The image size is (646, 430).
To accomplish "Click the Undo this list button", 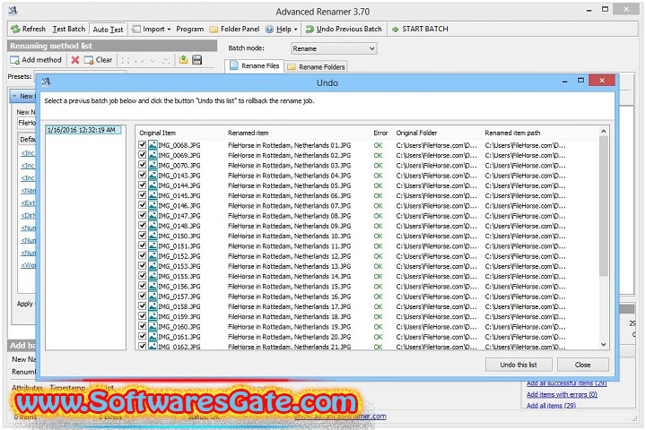I will 519,365.
